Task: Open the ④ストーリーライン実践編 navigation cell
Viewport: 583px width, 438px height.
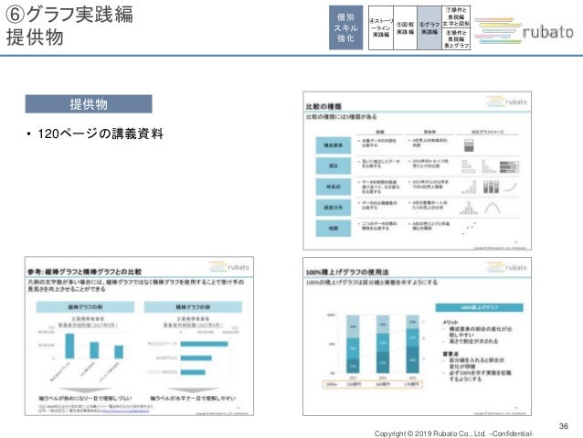Action: tap(381, 27)
